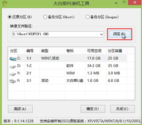
Task: Select the F: partition label
Action: [18, 80]
